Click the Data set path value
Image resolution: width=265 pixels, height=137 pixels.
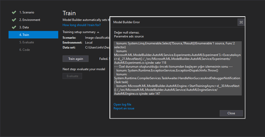97,47
